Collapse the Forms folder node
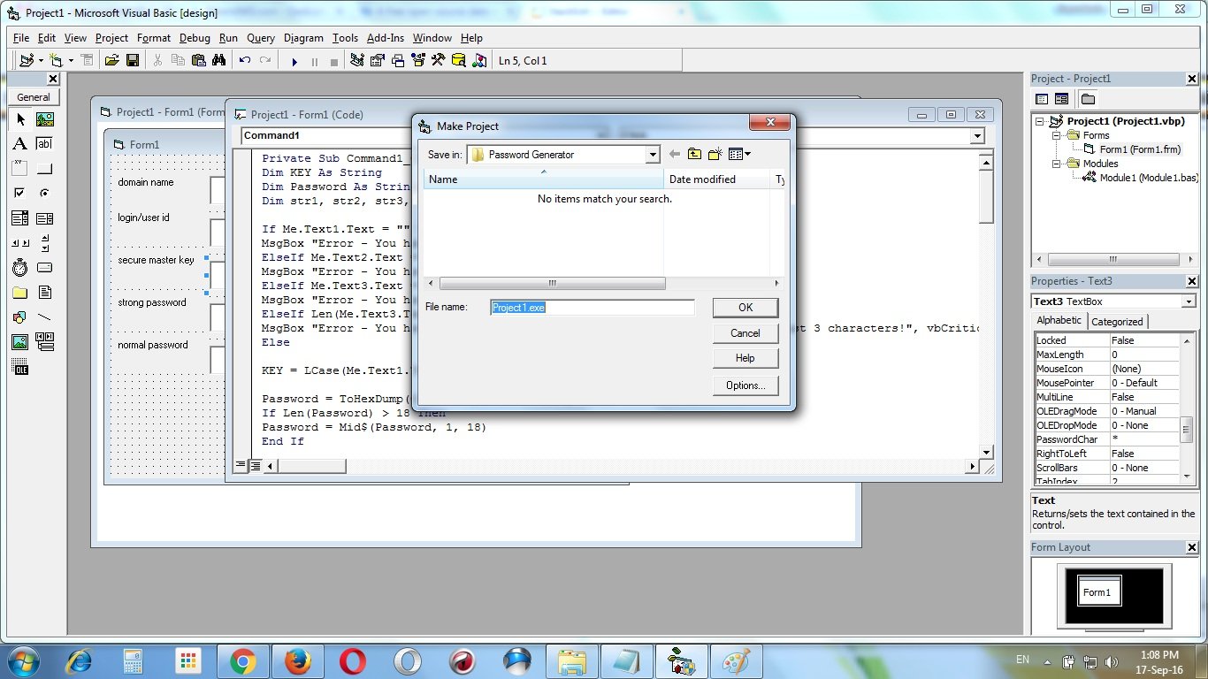Viewport: 1208px width, 679px height. pos(1057,135)
